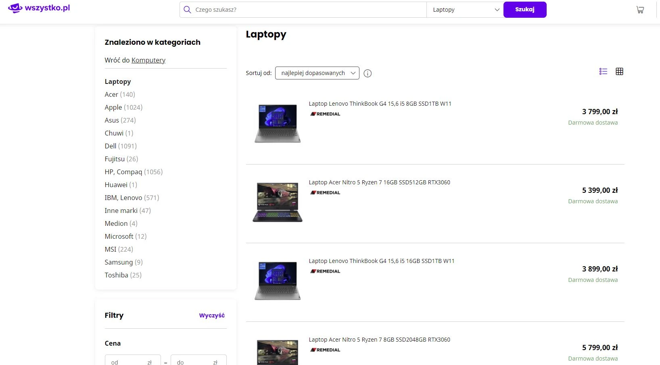The width and height of the screenshot is (660, 365).
Task: Open the Laptopy category dropdown in search bar
Action: 465,10
